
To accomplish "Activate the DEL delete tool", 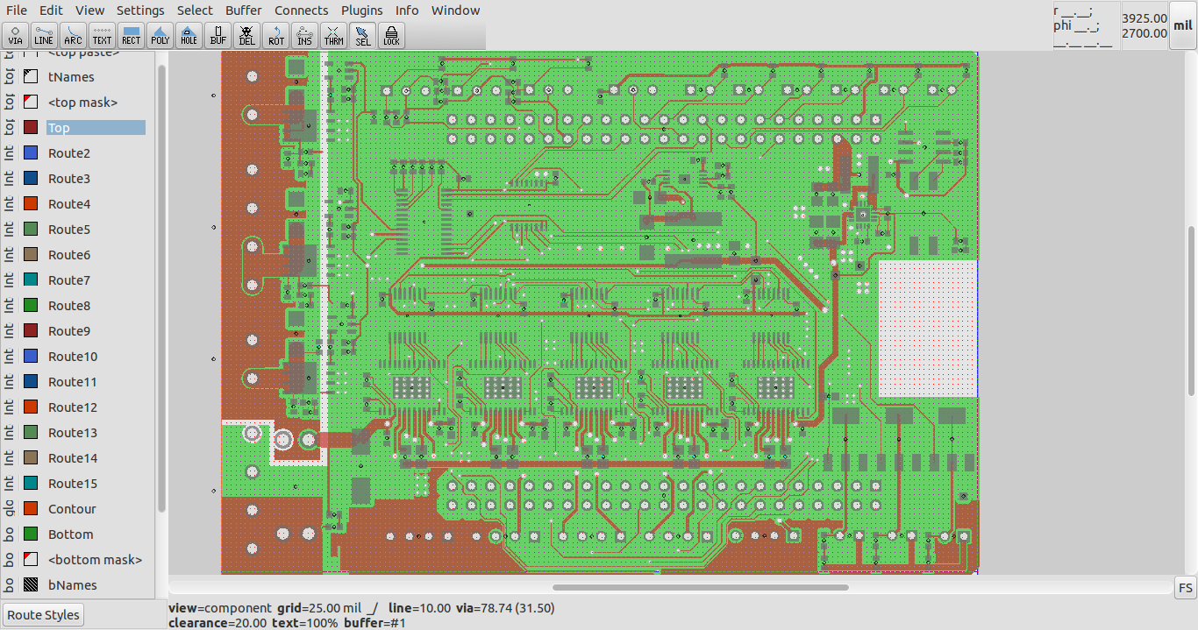I will coord(246,35).
